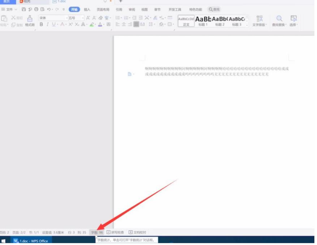The width and height of the screenshot is (317, 245).
Task: Click the bulleted list icon
Action: [118, 18]
